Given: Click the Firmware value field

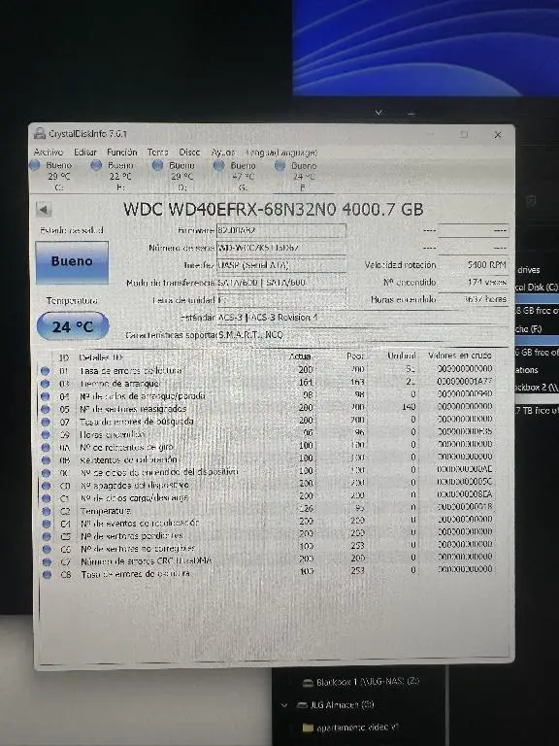Looking at the screenshot, I should [281, 230].
